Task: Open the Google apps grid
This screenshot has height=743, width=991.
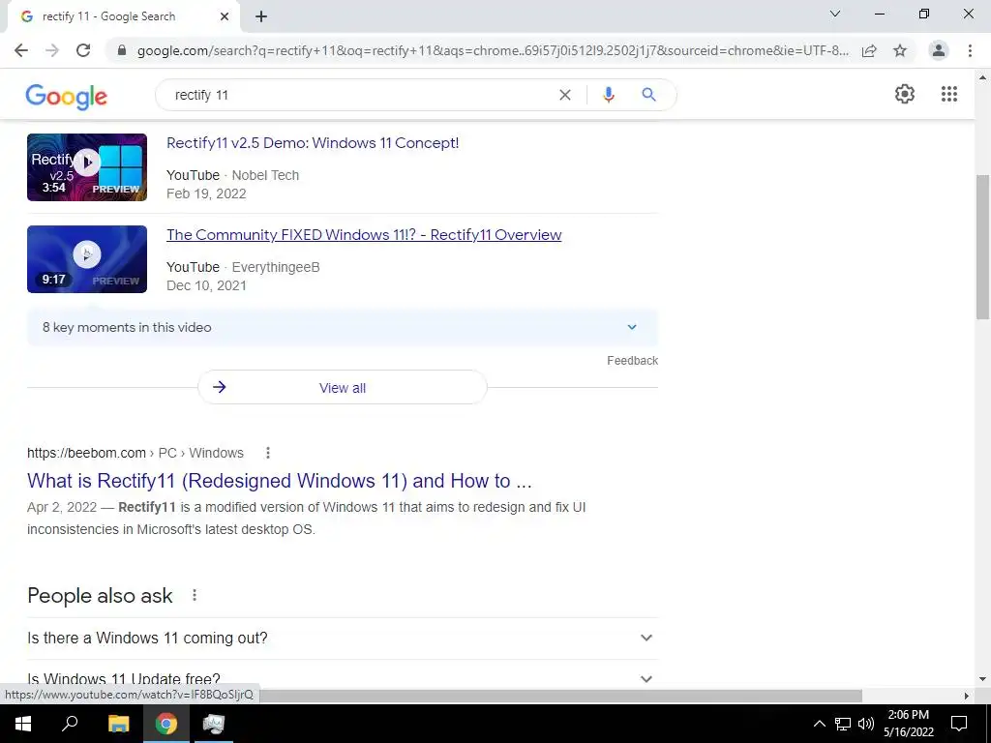Action: [949, 94]
